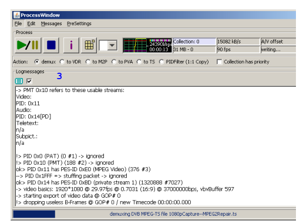The width and height of the screenshot is (303, 224).
Task: Enable Collection has priority checkbox
Action: click(220, 62)
